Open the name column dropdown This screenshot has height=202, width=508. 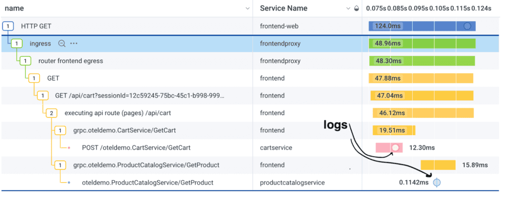click(x=248, y=8)
